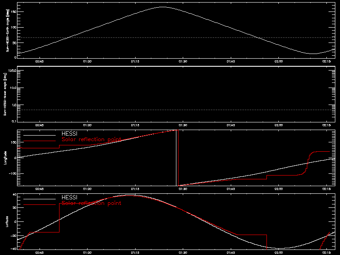Click the -40 tick on the Latitude axis
The height and width of the screenshot is (255, 340).
tap(14, 249)
